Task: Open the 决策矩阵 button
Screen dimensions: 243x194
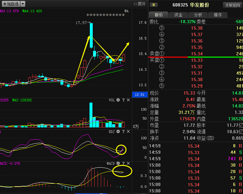Action: pyautogui.click(x=232, y=5)
